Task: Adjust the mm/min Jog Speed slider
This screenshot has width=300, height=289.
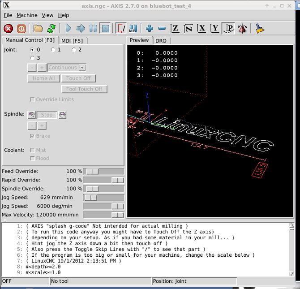Action: pos(103,198)
